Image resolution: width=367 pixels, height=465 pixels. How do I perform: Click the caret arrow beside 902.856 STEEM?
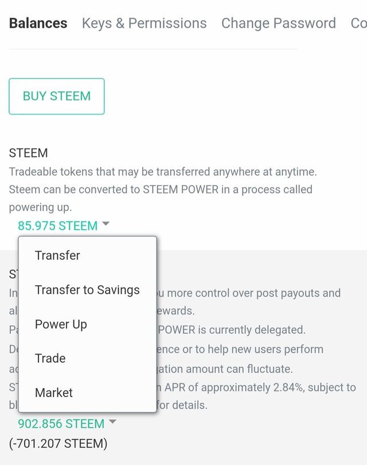[x=112, y=422]
